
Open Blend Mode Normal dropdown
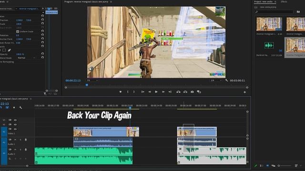[26, 58]
